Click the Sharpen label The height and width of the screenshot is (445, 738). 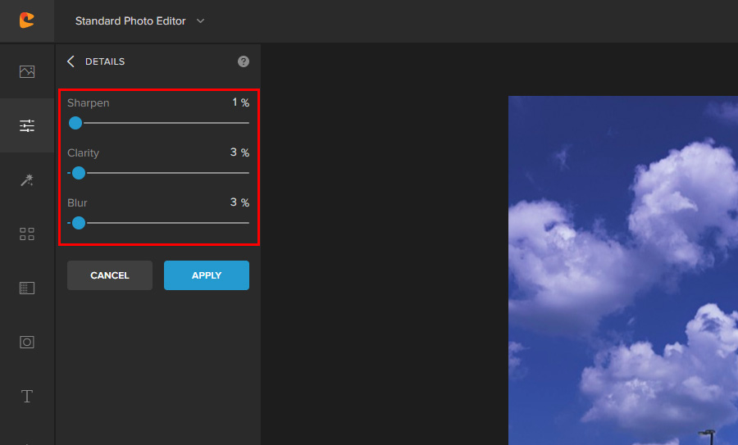coord(88,103)
